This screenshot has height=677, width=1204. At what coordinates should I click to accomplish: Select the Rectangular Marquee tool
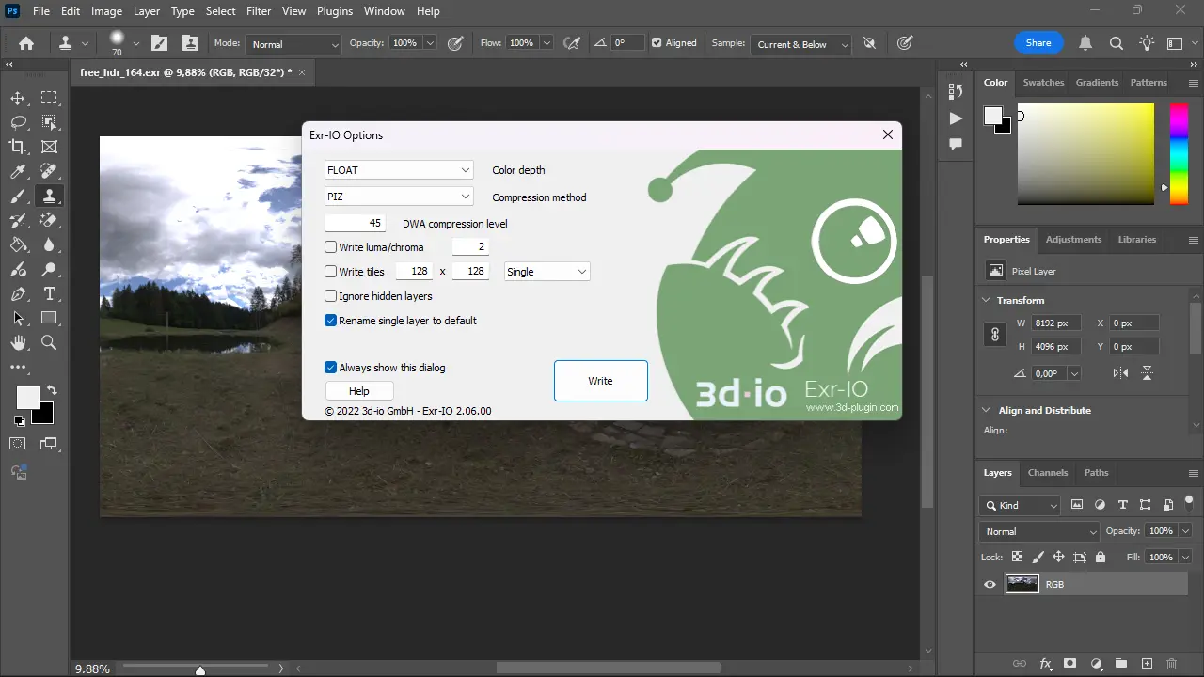pyautogui.click(x=49, y=98)
